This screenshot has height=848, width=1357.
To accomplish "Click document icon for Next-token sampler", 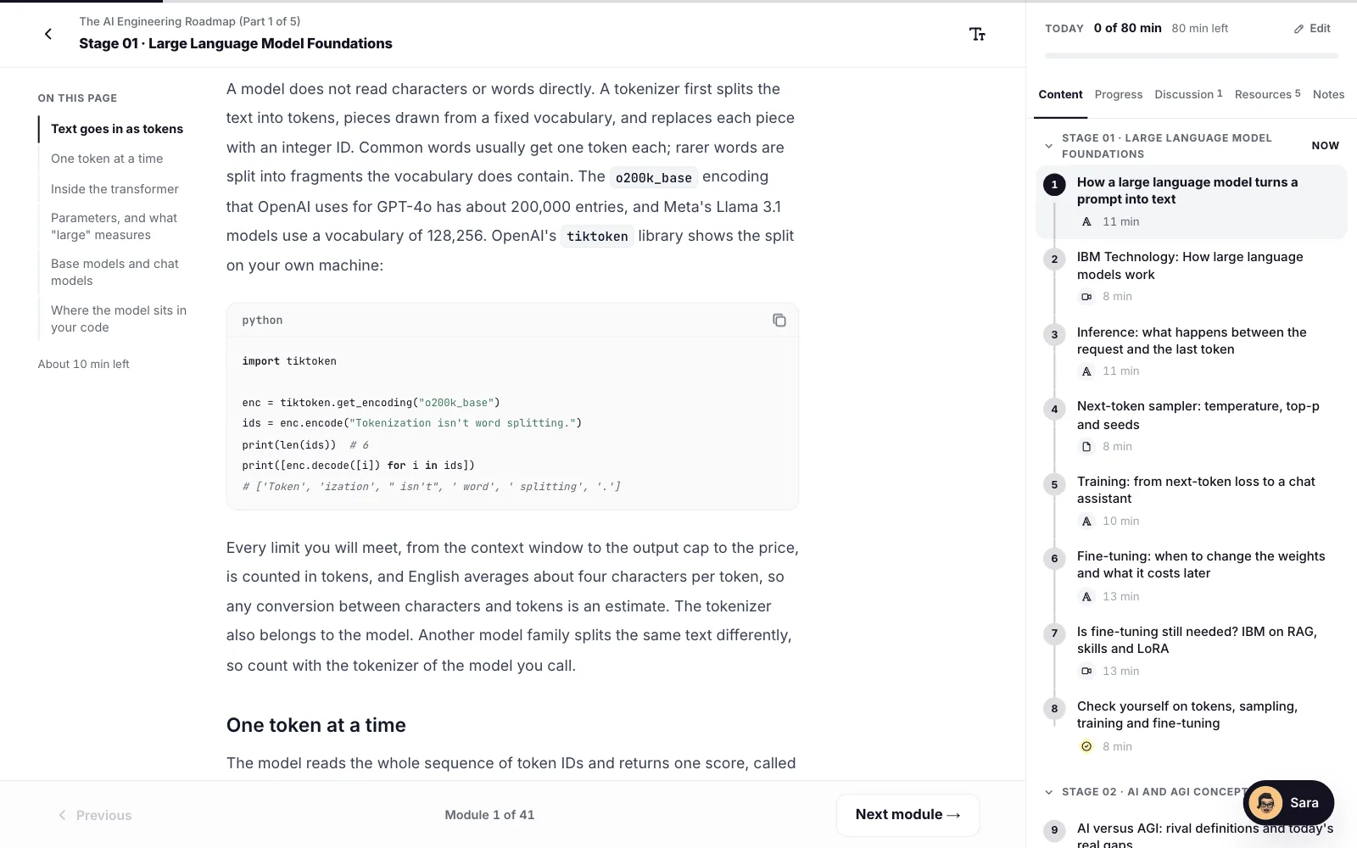I will point(1086,446).
